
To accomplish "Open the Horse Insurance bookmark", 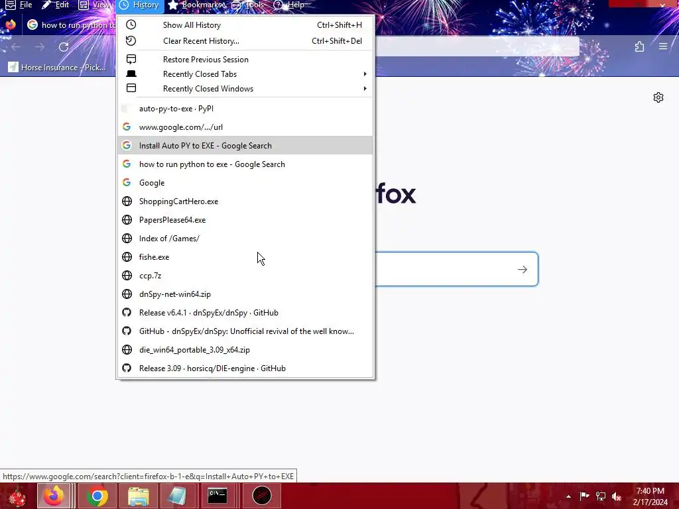I will pyautogui.click(x=57, y=67).
